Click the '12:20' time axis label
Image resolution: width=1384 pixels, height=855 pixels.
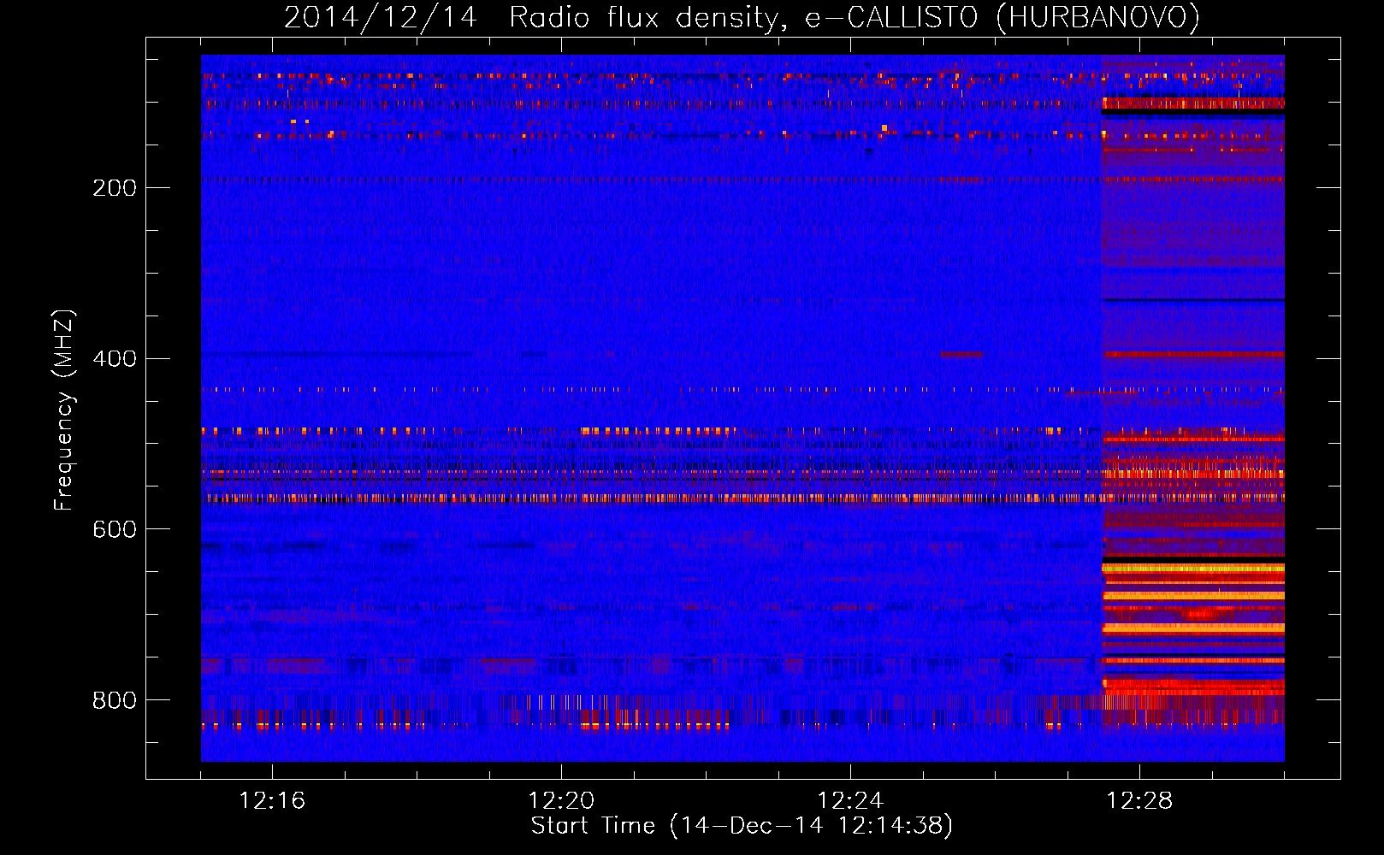click(561, 801)
